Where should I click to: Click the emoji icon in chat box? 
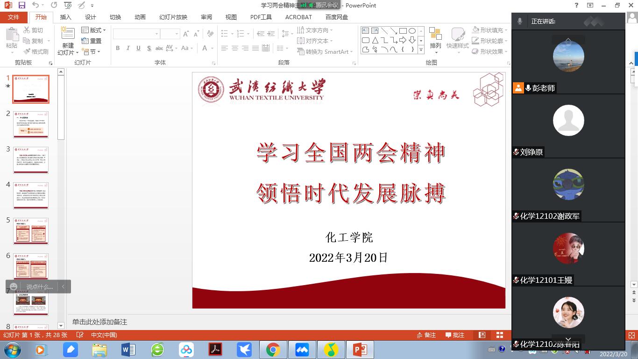pos(14,287)
